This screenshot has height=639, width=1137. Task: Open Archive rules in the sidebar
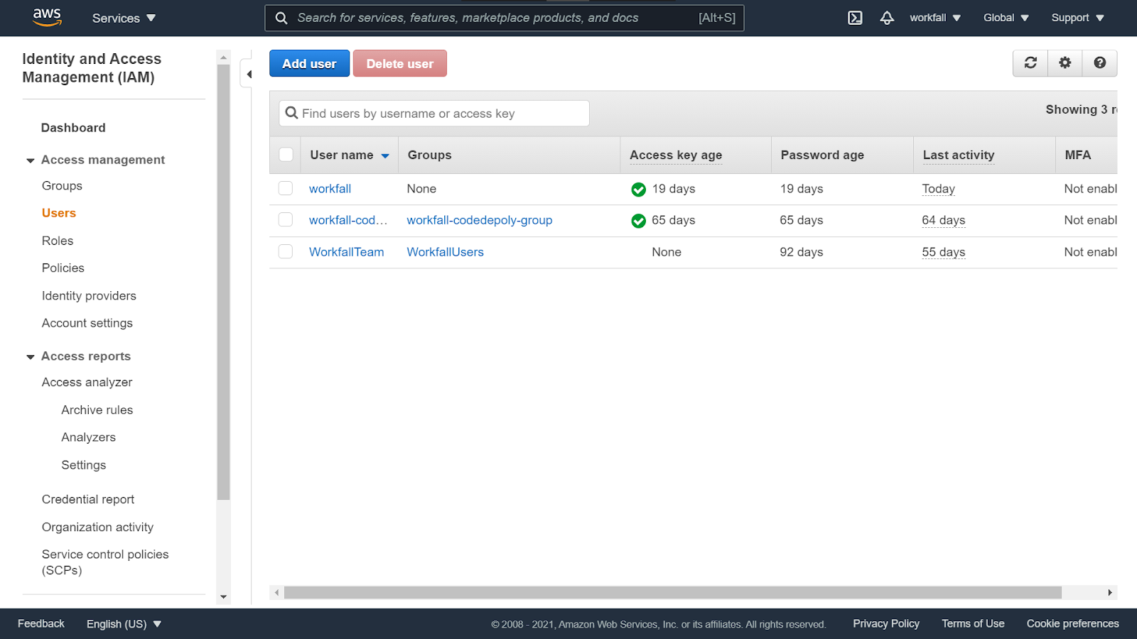click(x=97, y=410)
